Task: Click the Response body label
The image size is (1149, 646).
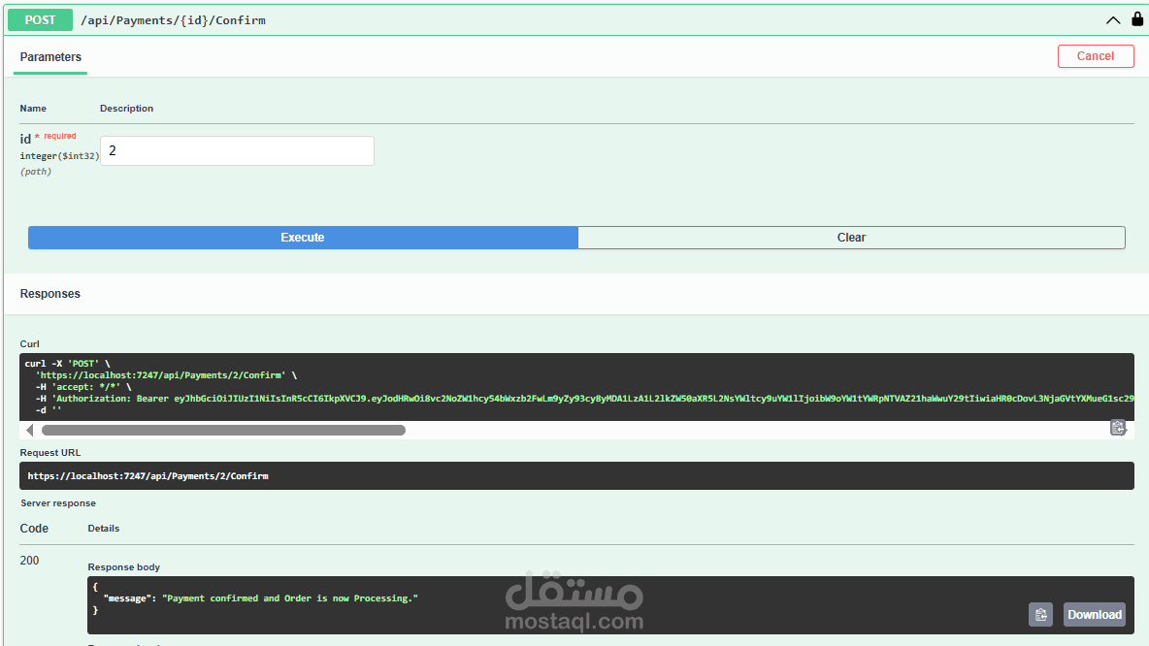Action: [124, 566]
